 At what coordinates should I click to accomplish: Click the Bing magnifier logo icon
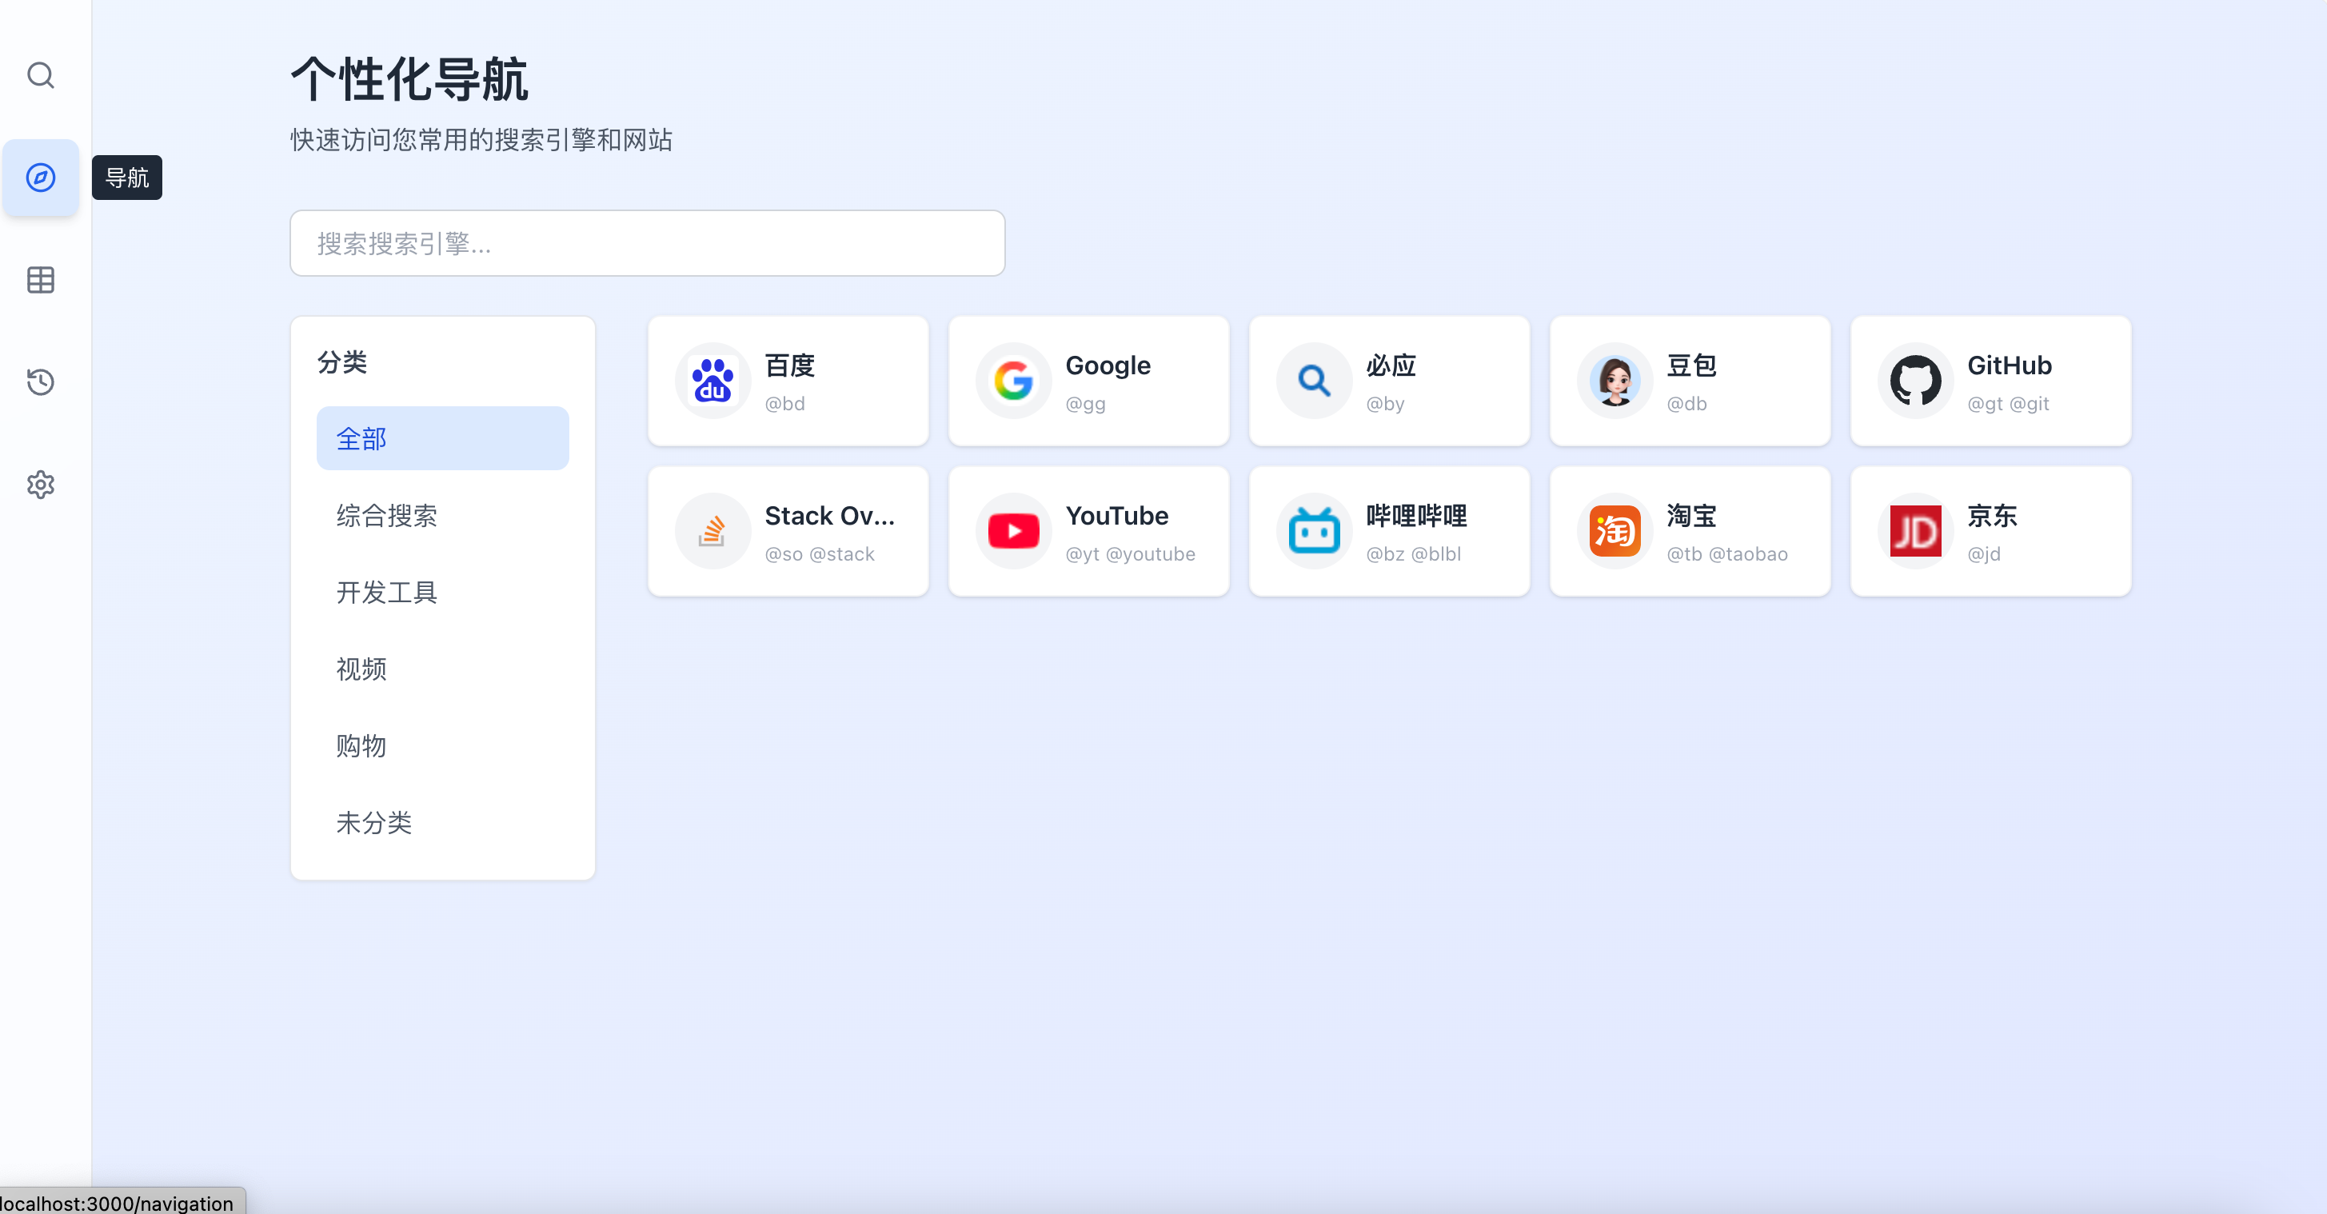(1315, 381)
